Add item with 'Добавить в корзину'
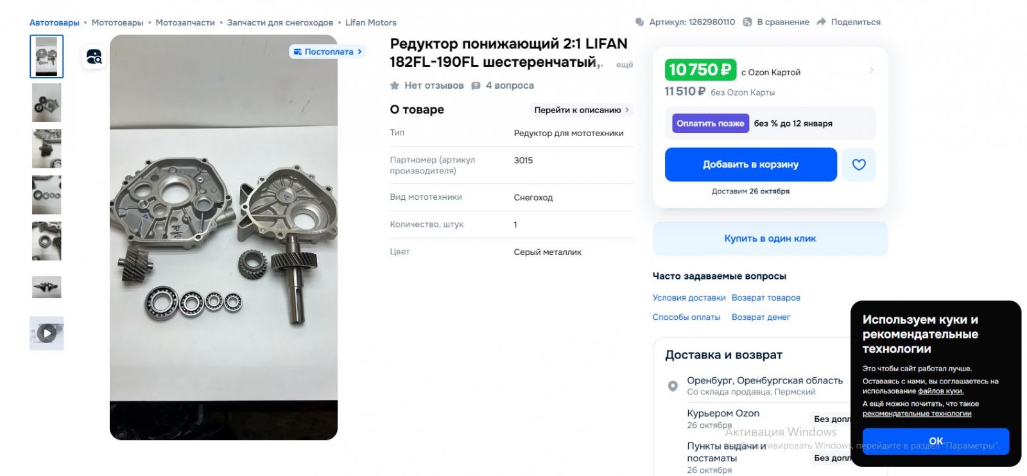This screenshot has width=1027, height=476. 751,164
